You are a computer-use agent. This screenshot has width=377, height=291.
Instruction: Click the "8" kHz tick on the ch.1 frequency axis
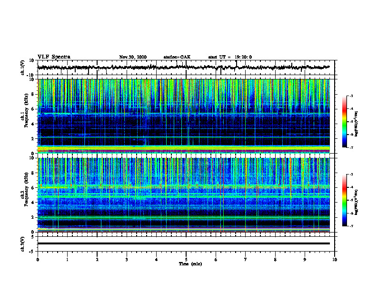coord(33,94)
